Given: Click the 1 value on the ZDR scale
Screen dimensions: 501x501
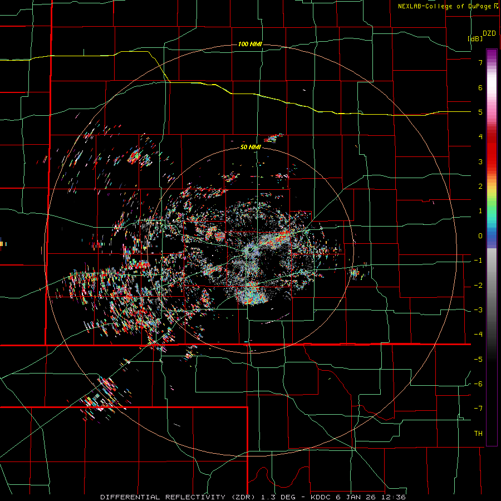Looking at the screenshot, I should click(480, 211).
